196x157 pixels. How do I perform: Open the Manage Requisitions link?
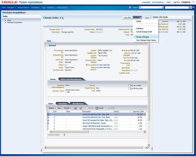[15, 22]
